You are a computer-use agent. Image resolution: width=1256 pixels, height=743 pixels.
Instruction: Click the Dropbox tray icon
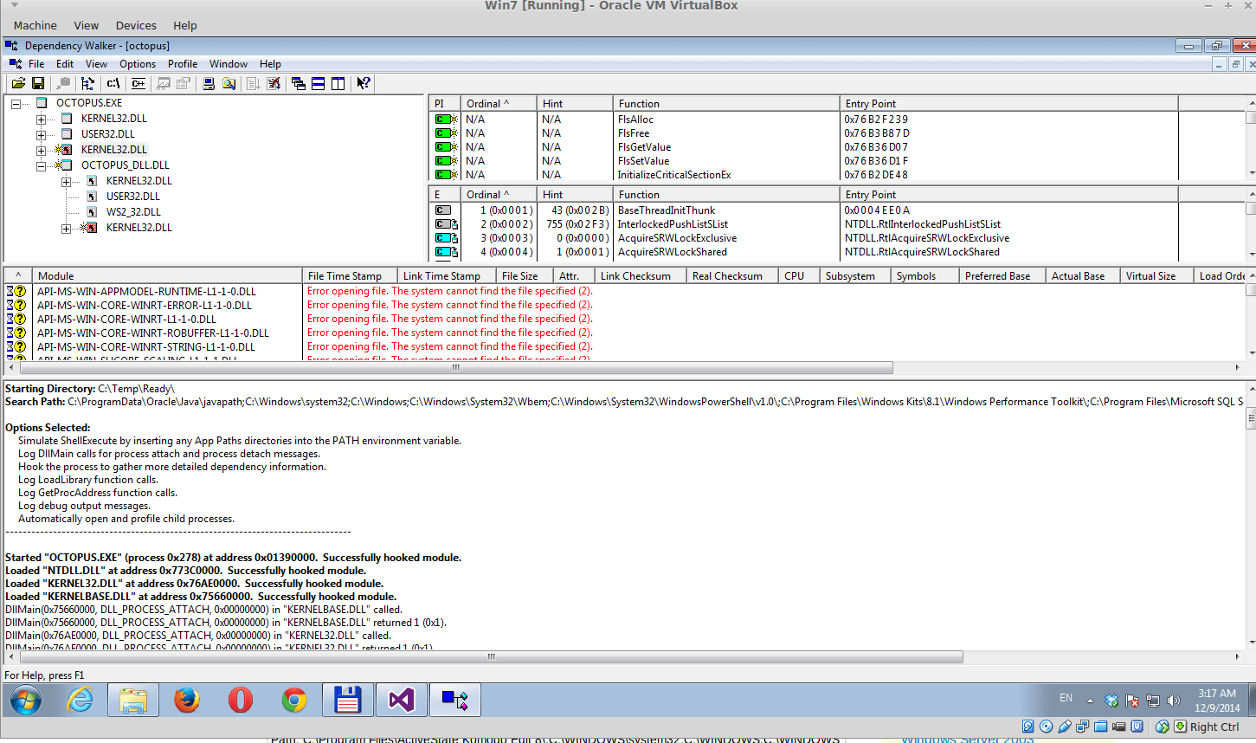1111,700
